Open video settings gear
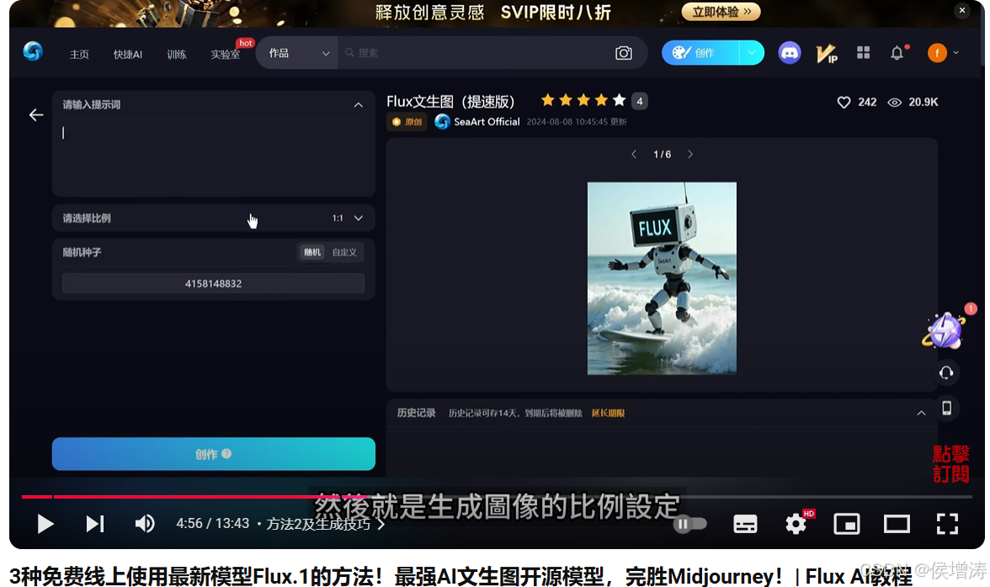Screen dimensions: 990x587 coord(796,524)
